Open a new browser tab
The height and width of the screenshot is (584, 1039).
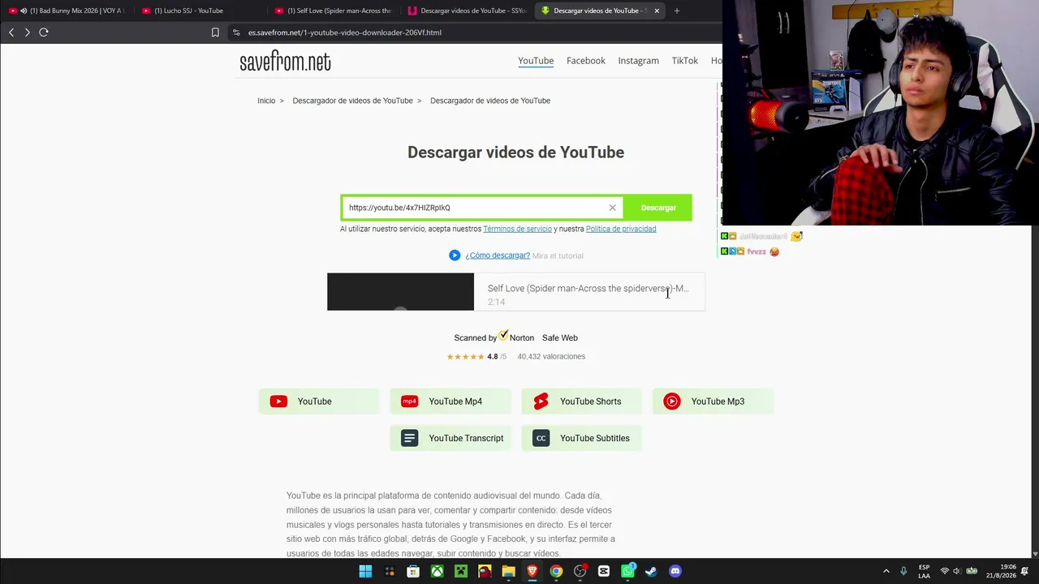tap(676, 11)
